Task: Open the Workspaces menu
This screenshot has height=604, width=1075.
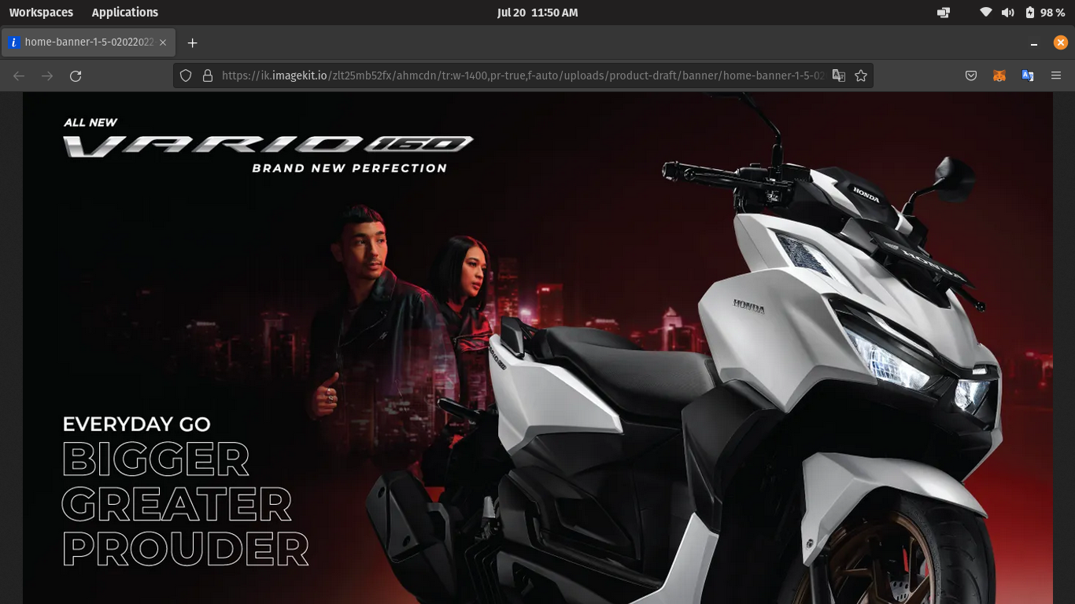Action: (41, 13)
